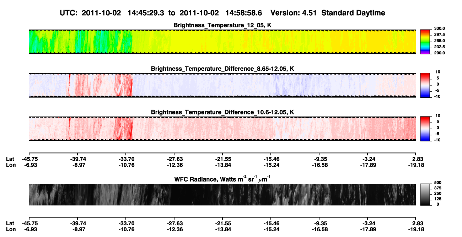Click the 10 label on the 10.6-12.05 colorbar
The height and width of the screenshot is (237, 462).
tap(438, 115)
